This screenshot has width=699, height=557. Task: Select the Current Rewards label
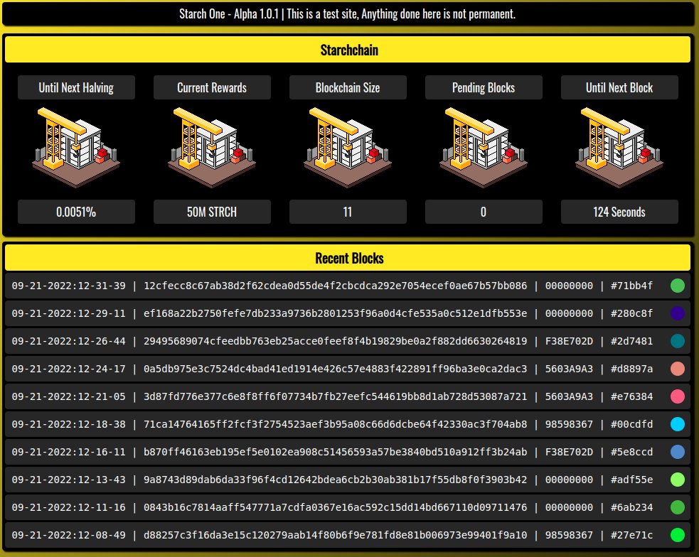click(x=212, y=87)
